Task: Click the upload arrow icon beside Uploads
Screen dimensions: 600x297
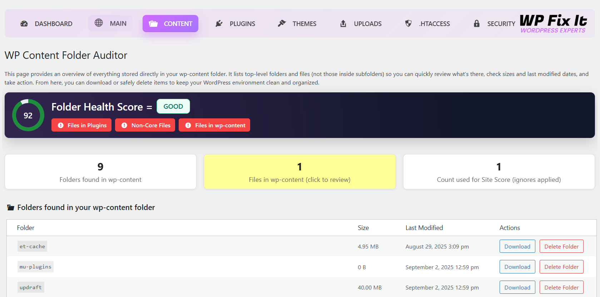Action: coord(343,24)
